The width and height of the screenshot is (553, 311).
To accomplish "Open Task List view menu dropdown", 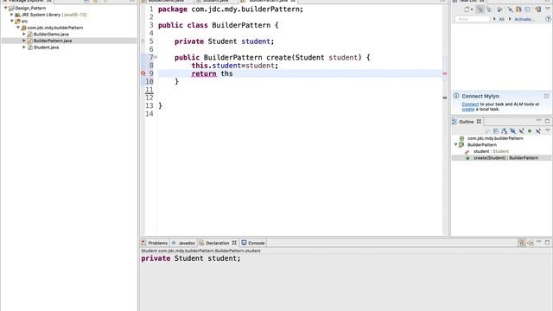I will tap(548, 9).
